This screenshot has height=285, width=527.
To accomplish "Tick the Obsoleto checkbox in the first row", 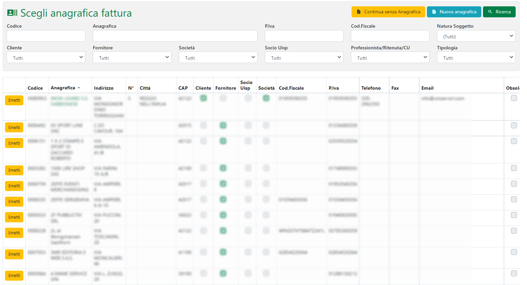I will click(514, 98).
